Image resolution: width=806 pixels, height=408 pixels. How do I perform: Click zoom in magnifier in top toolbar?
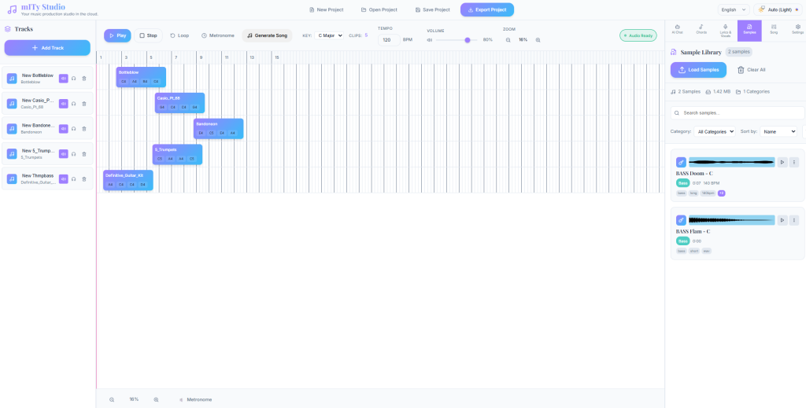(x=538, y=39)
